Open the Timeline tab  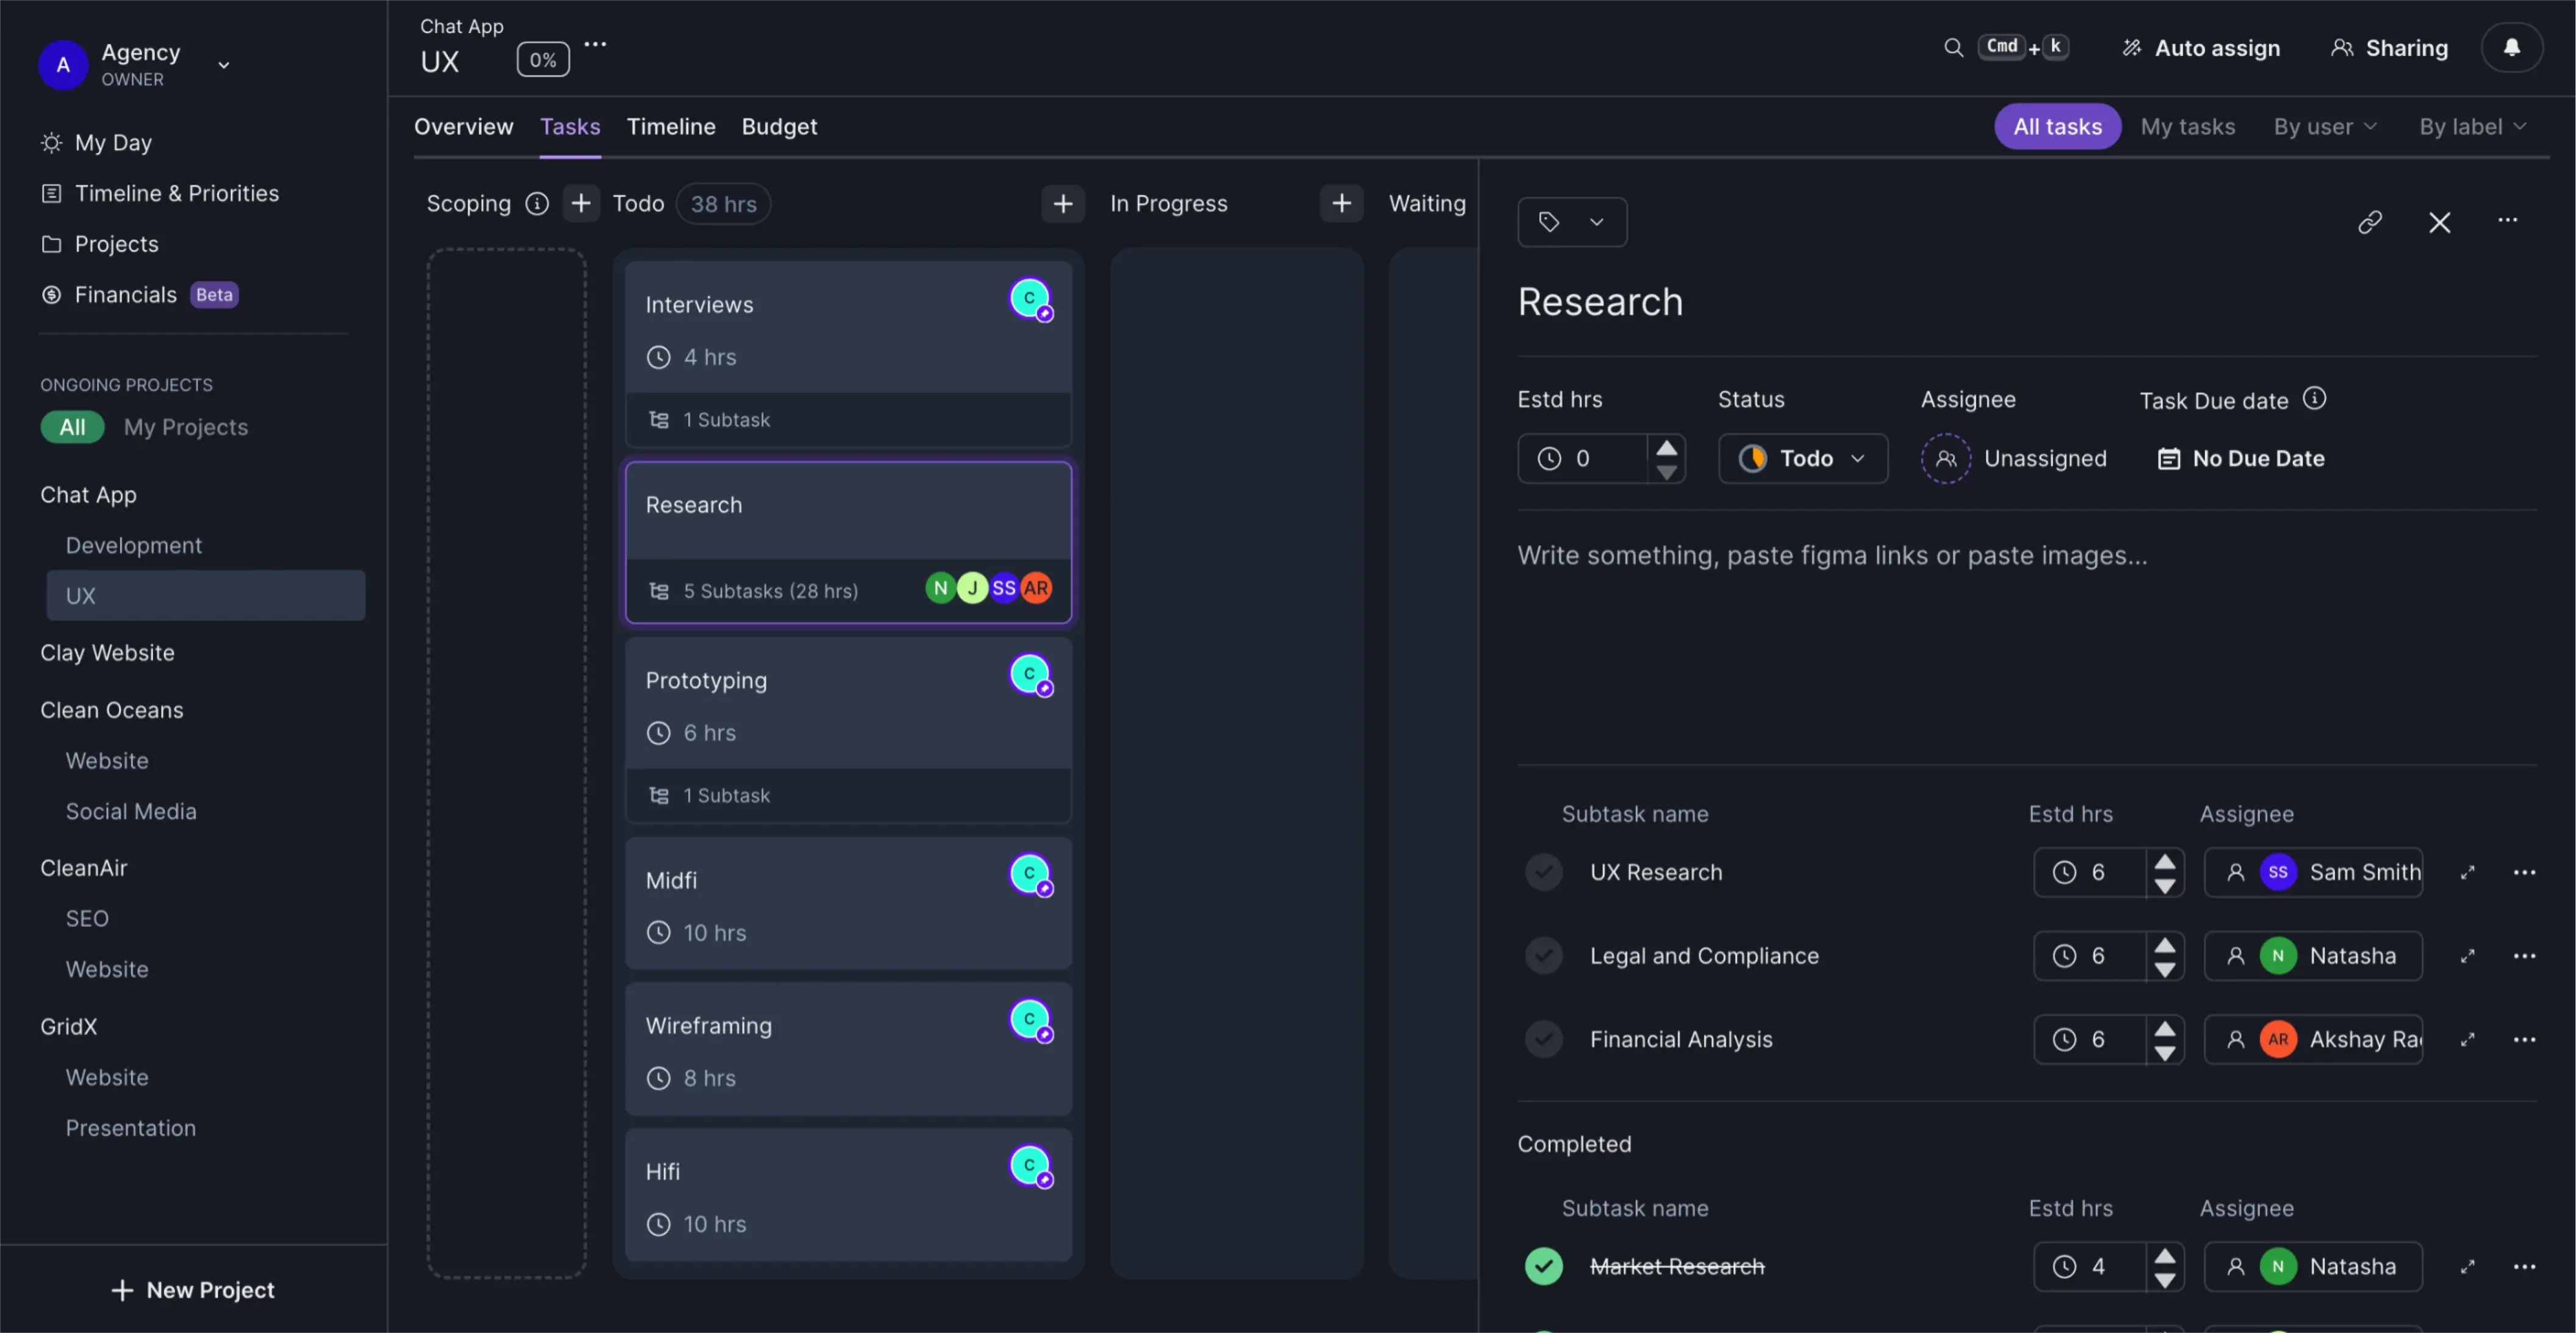point(671,127)
